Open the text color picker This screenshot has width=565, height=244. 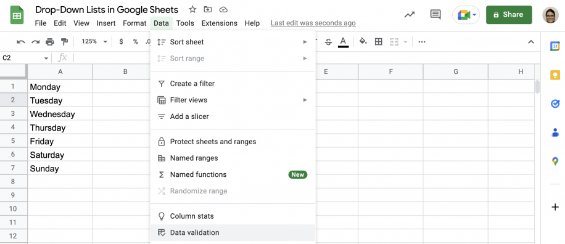343,42
